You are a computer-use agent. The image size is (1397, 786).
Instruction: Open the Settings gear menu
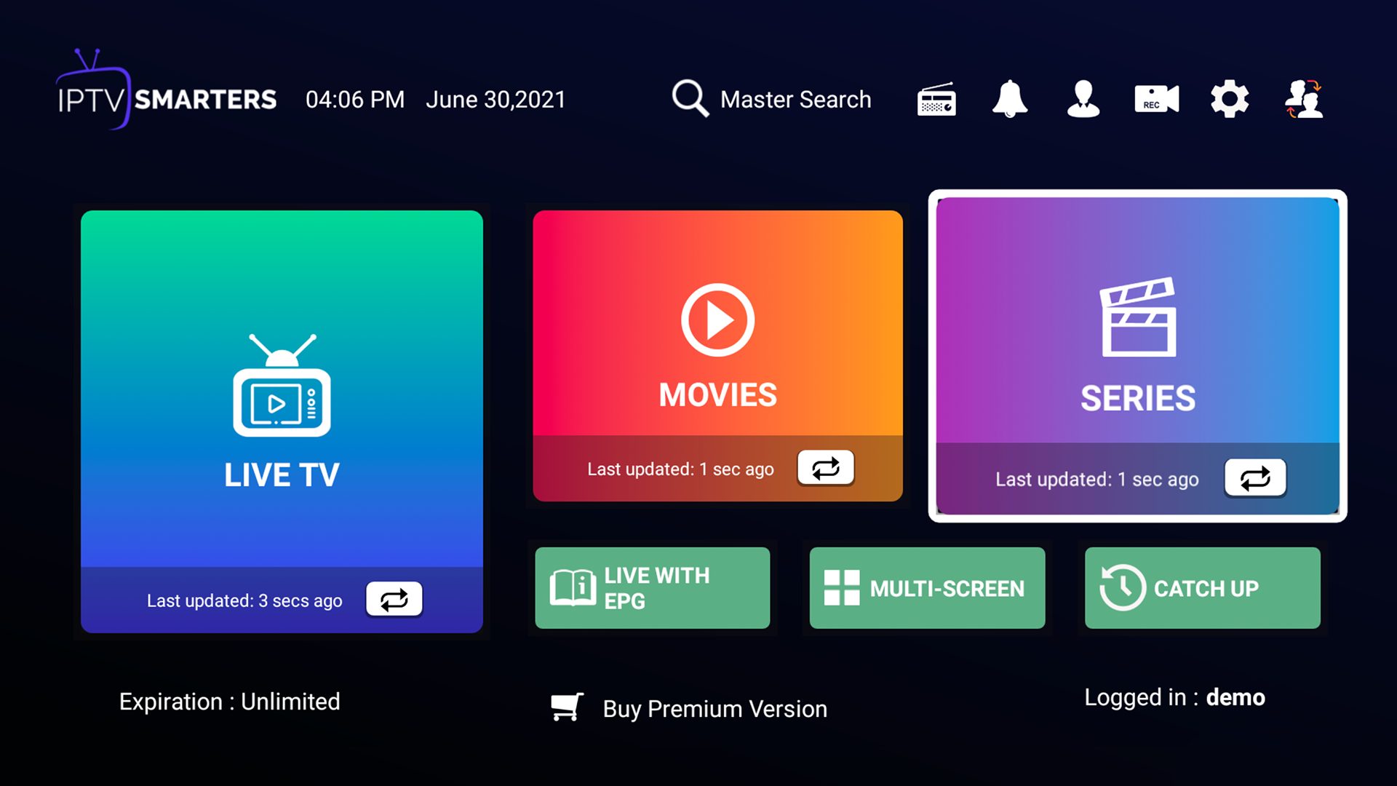pos(1227,99)
